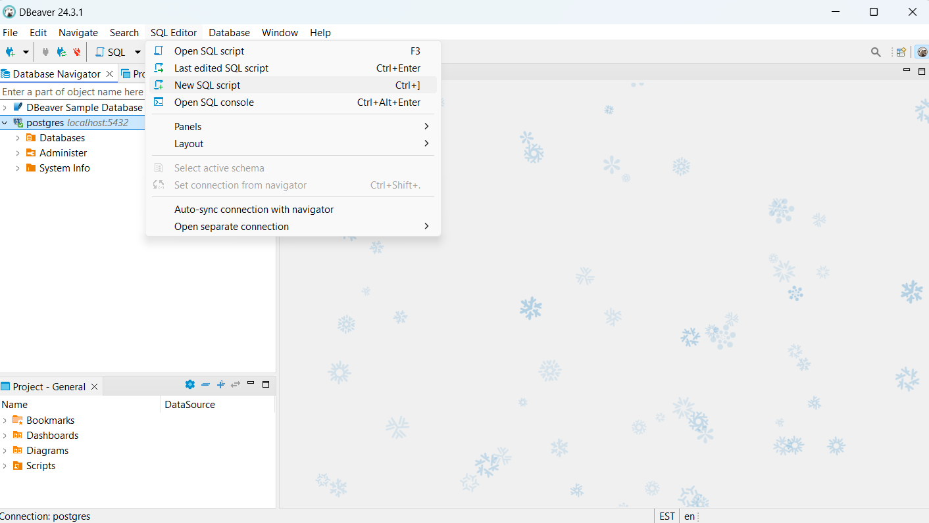929x523 pixels.
Task: Open the Panels submenu
Action: click(x=188, y=125)
